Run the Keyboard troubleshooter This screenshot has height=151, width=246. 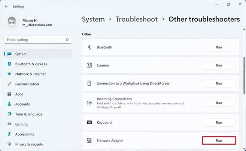(219, 122)
